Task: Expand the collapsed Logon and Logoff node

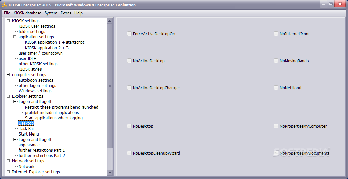Action: point(15,139)
